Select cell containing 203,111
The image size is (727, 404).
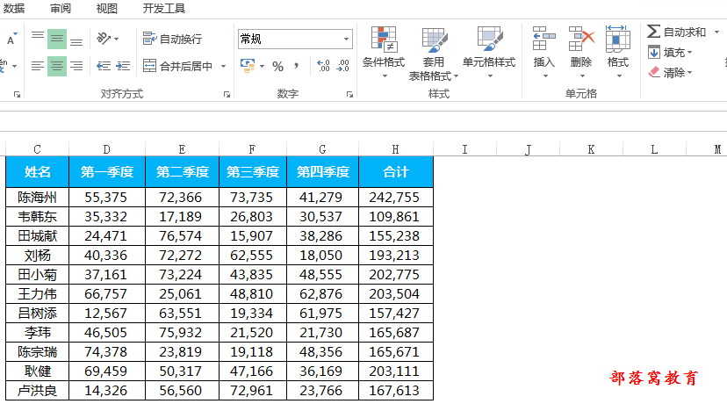tap(396, 372)
